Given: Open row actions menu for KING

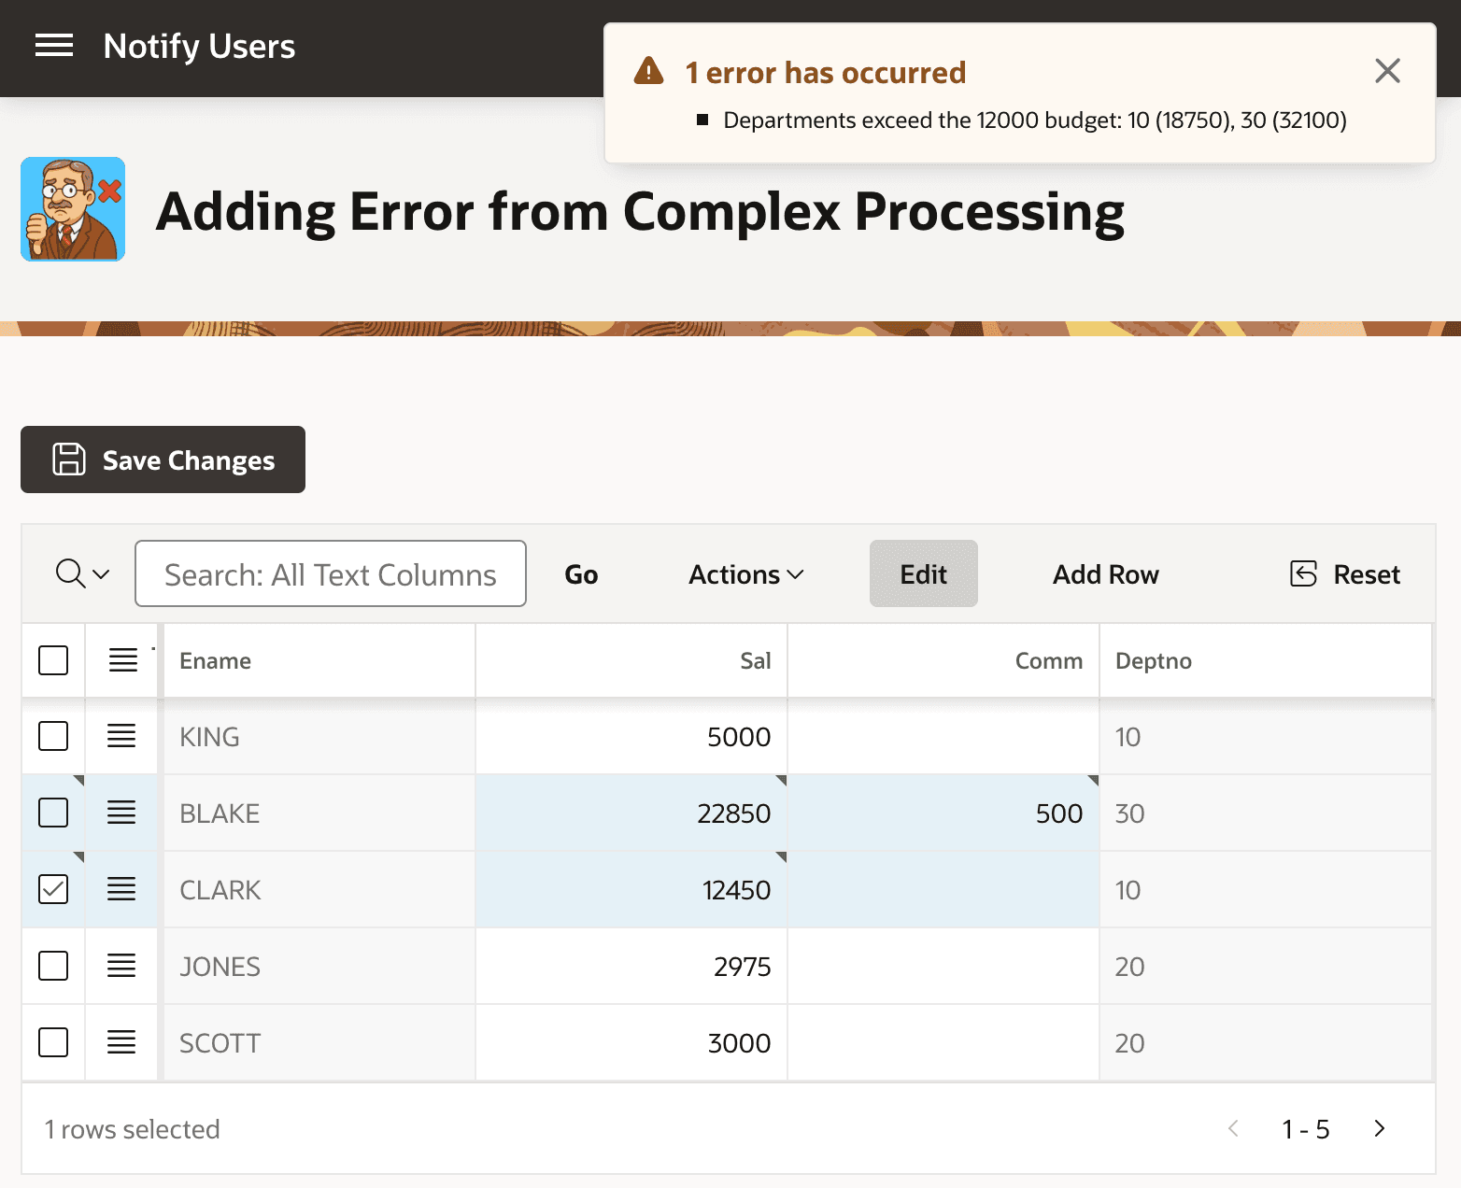Looking at the screenshot, I should (x=121, y=737).
